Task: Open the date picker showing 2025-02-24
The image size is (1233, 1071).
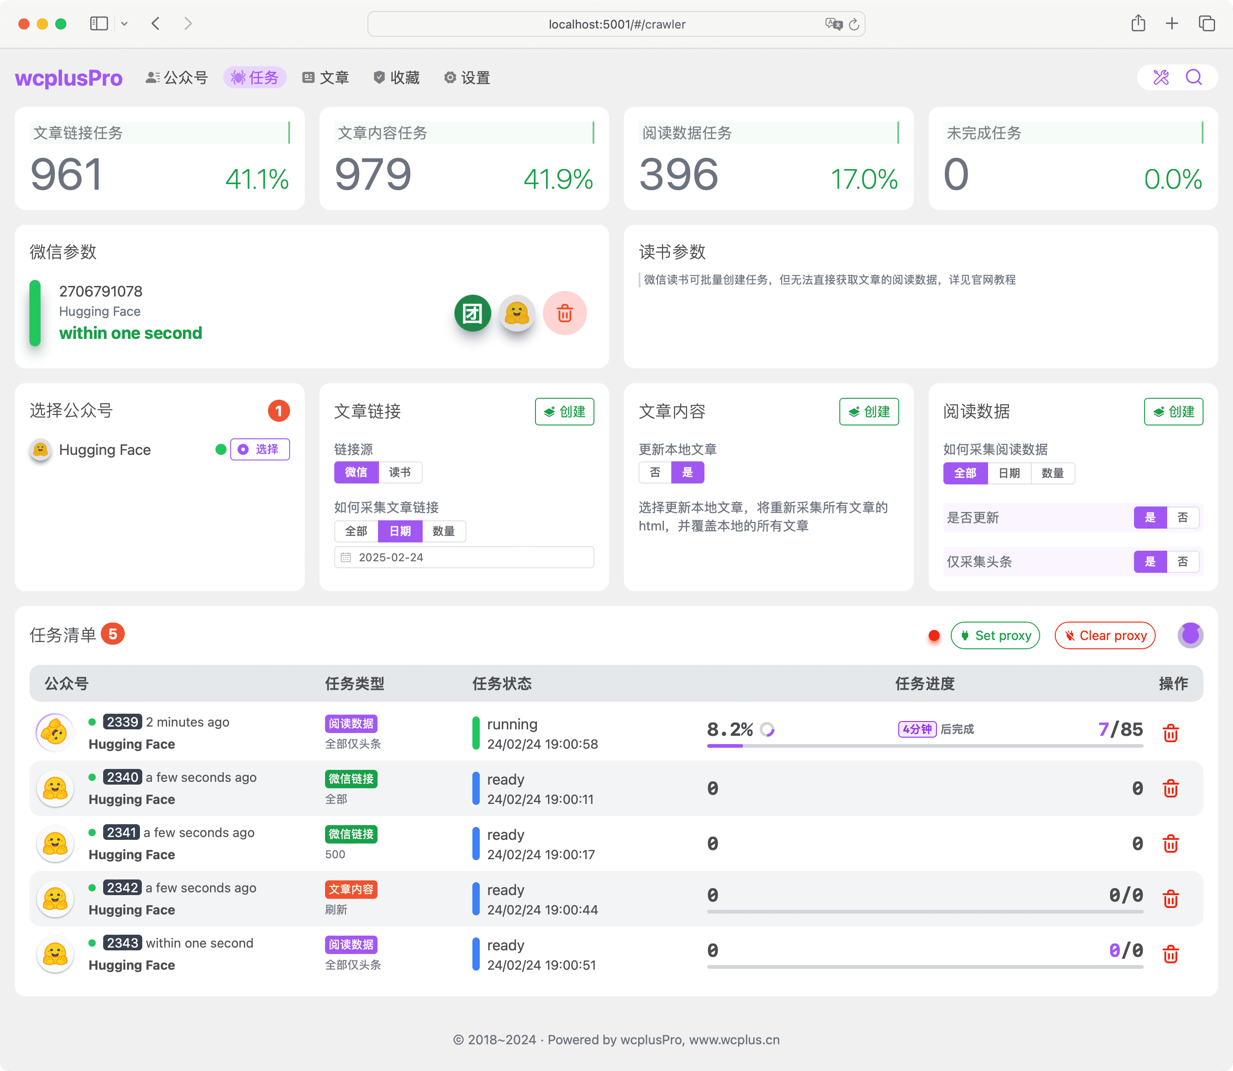Action: tap(464, 557)
